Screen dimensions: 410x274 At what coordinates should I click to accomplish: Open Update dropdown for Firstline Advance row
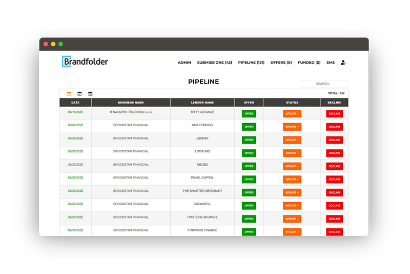tap(292, 219)
